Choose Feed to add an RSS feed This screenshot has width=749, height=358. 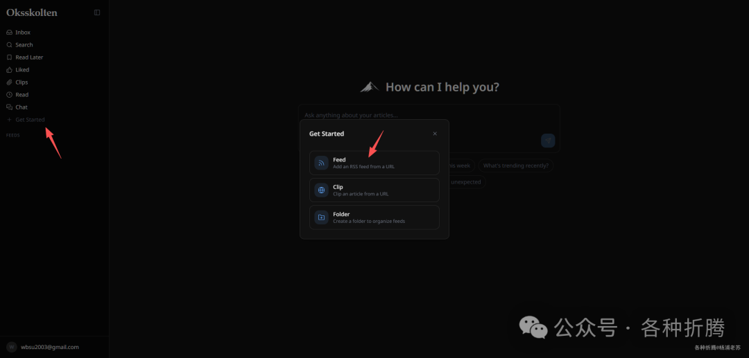(374, 163)
